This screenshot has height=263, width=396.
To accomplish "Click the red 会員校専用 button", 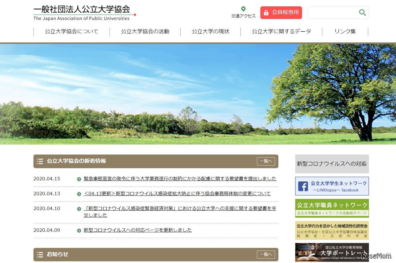I will (x=281, y=13).
